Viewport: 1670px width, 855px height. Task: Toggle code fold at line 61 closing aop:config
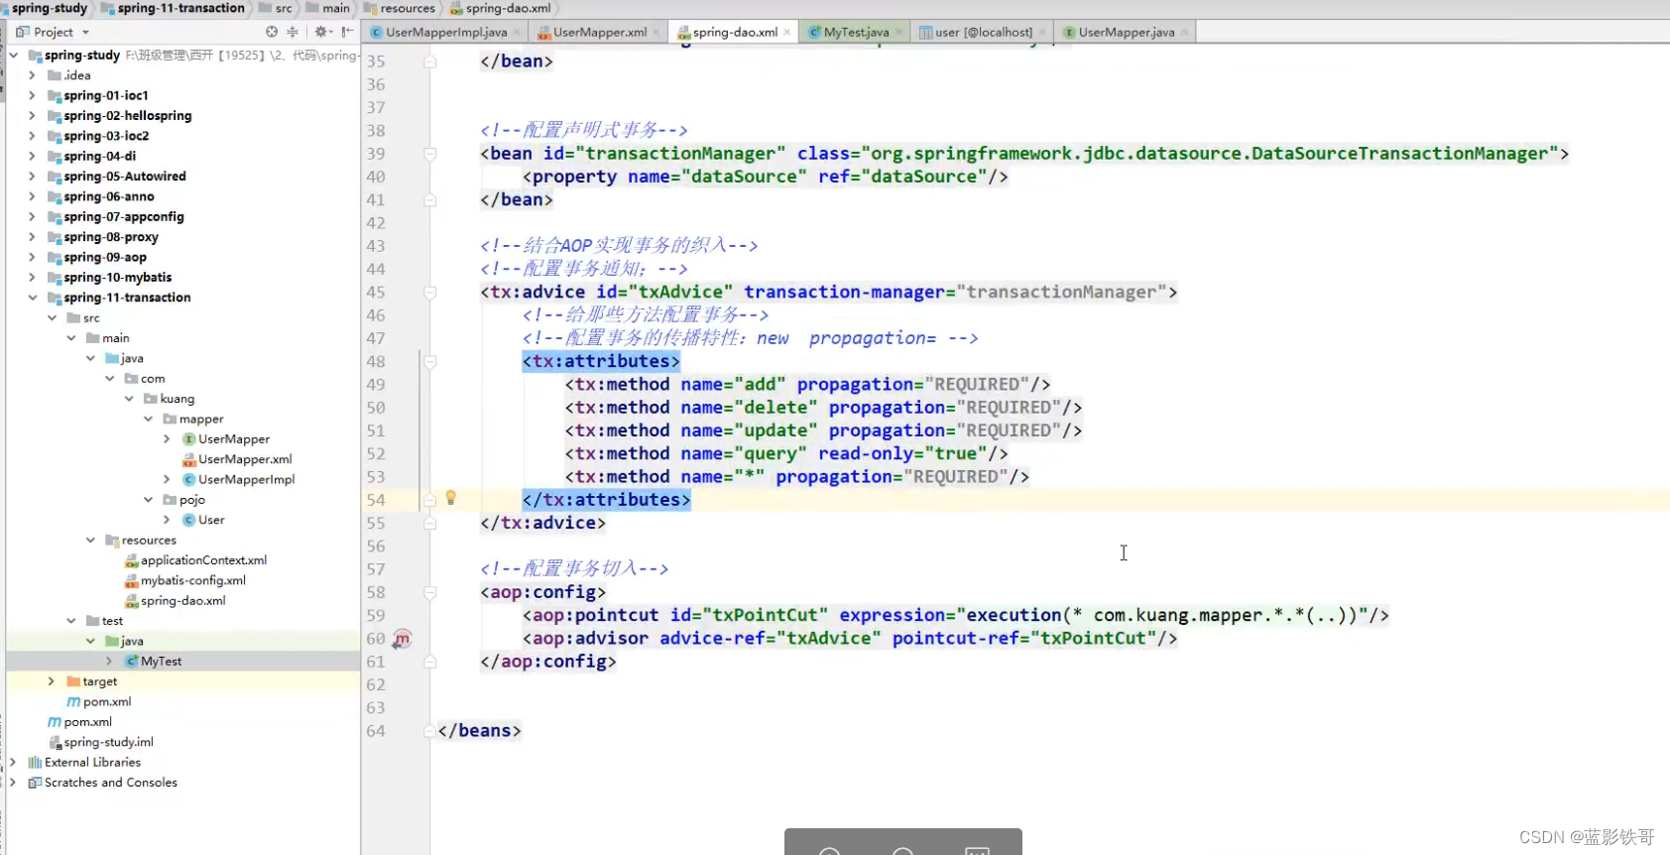(x=429, y=663)
